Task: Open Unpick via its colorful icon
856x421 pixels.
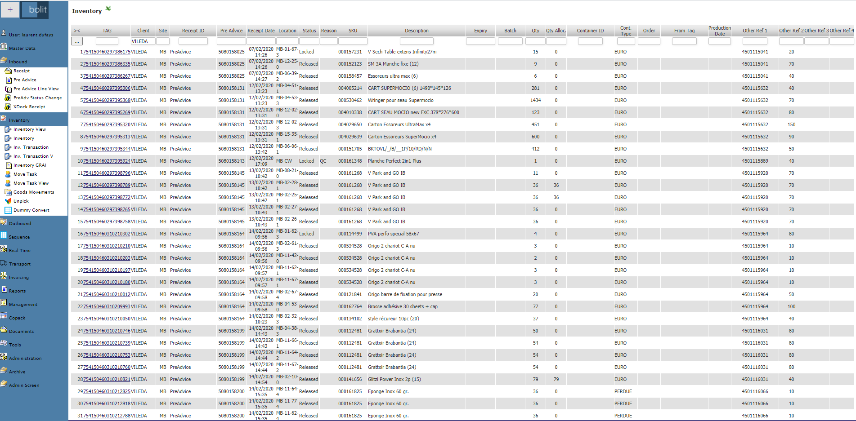Action: pos(8,201)
